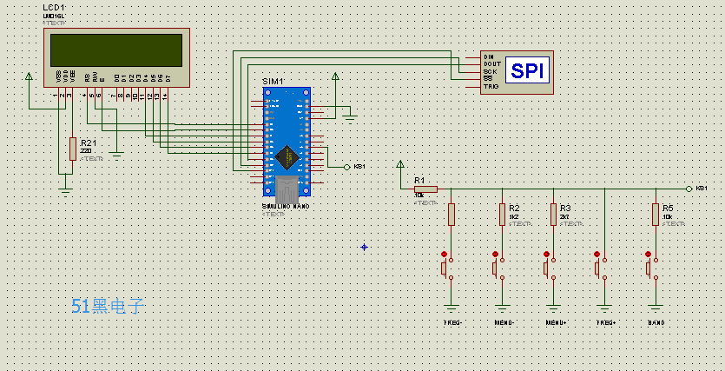This screenshot has width=725, height=371.
Task: Click the 220 value under R21
Action: coord(86,151)
